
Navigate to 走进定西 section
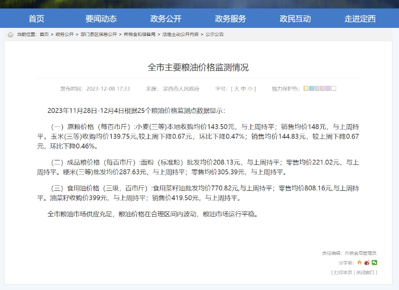[x=360, y=19]
